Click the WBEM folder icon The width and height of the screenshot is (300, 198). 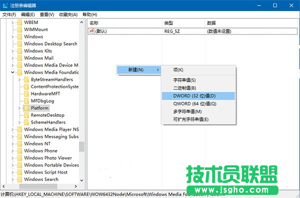[19, 23]
